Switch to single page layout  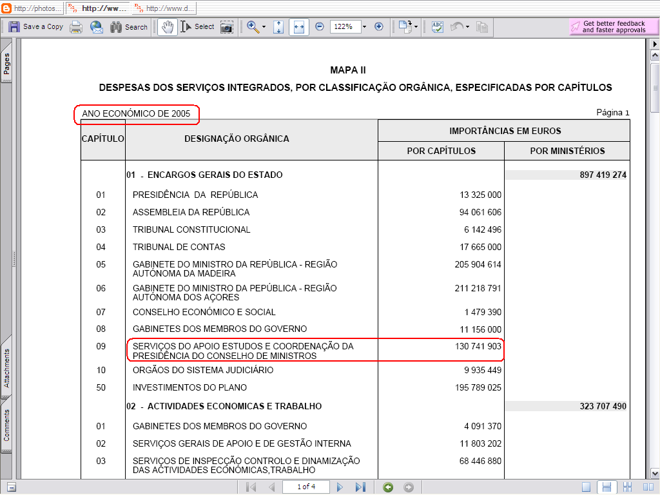(x=586, y=487)
